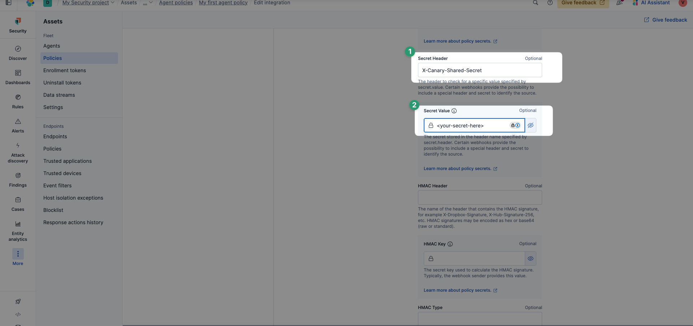The width and height of the screenshot is (693, 326).
Task: Expand the collapsed breadcrumb ellipsis
Action: coord(148,3)
